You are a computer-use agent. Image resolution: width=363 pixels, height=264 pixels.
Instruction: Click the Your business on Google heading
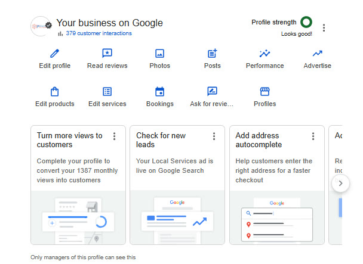pos(109,23)
